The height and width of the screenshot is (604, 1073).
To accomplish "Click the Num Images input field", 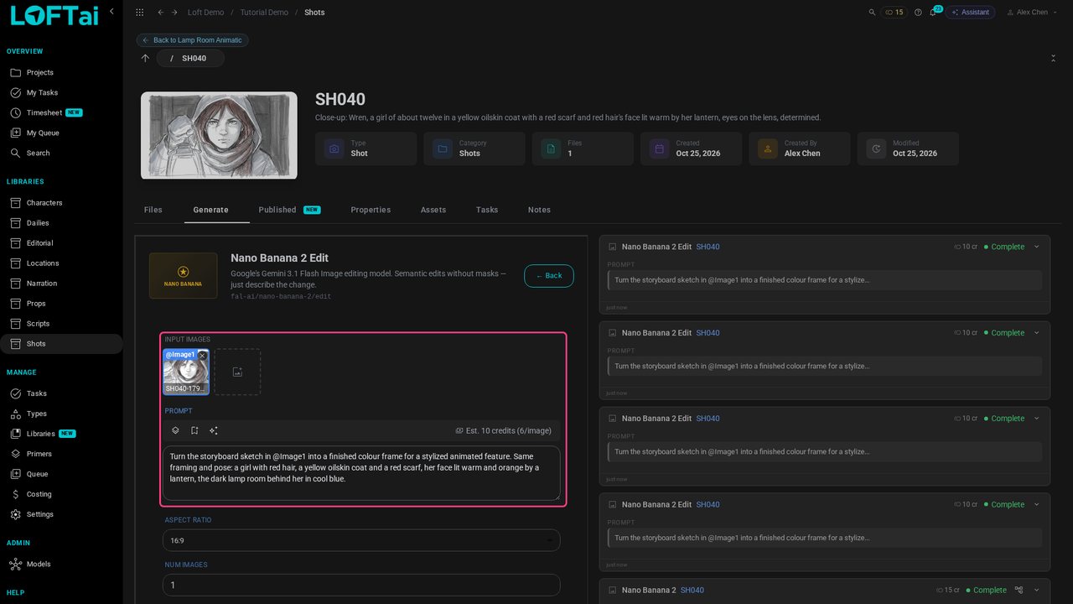I will point(362,585).
